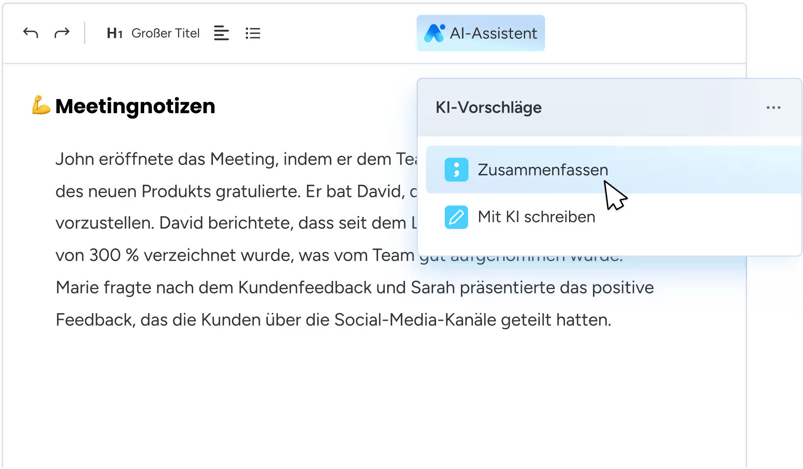Viewport: 803px width, 469px height.
Task: Click the redo arrow icon
Action: pos(62,33)
